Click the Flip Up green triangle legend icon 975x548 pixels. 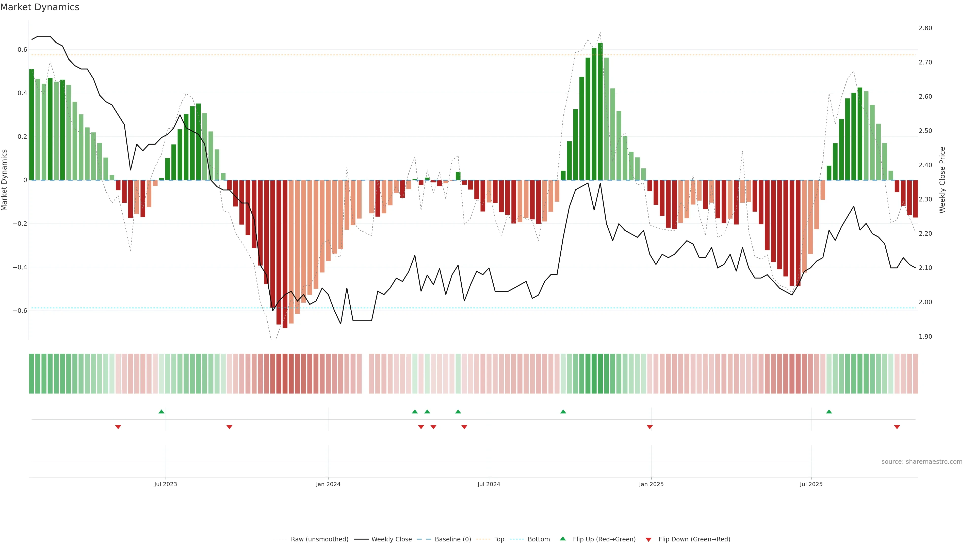pyautogui.click(x=563, y=539)
